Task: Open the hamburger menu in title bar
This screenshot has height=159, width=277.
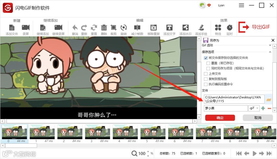Action: pyautogui.click(x=241, y=5)
